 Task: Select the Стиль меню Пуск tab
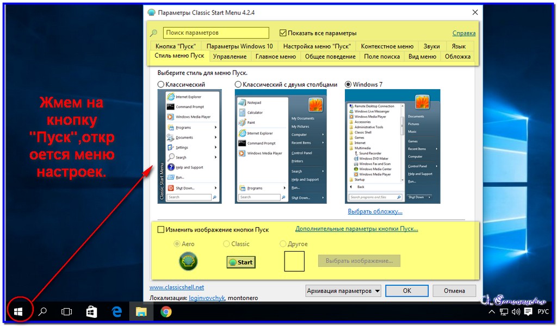180,56
